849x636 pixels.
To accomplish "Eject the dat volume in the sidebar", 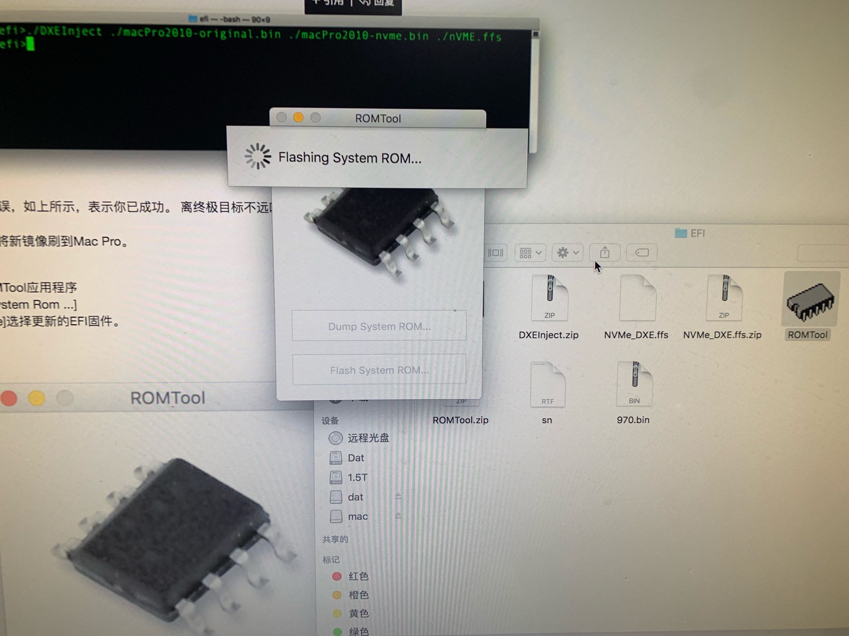I will point(398,497).
